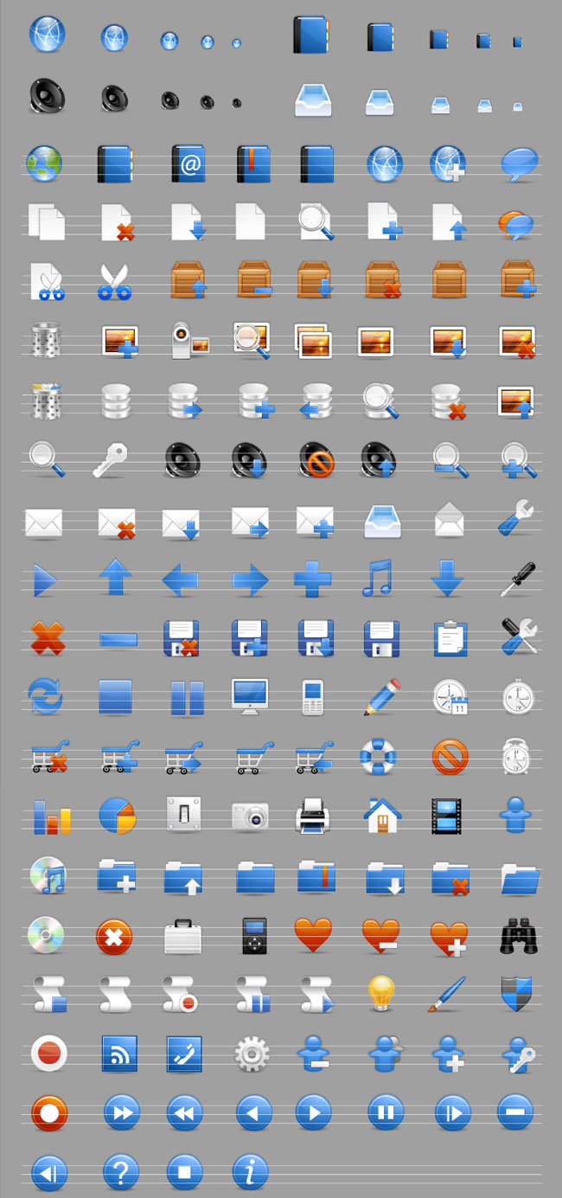562x1198 pixels.
Task: Select the pie chart icon
Action: click(117, 816)
